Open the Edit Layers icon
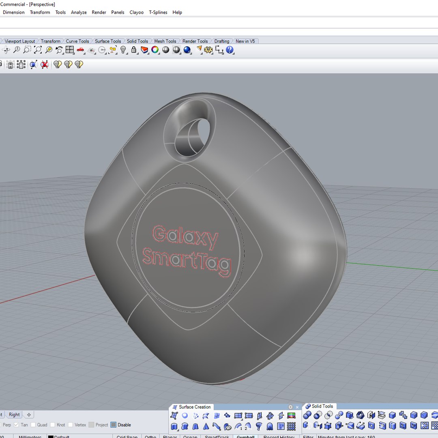Viewport: 438px width, 438px height. tap(144, 50)
